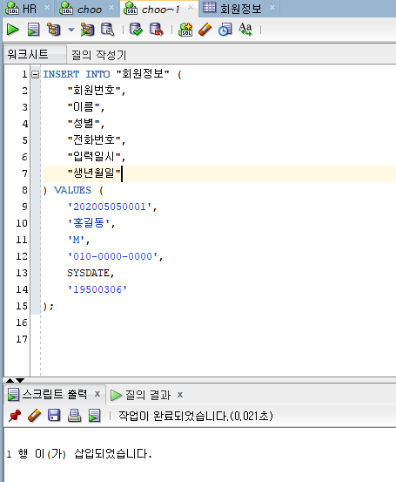Click the '홍길동' name value
Screen dimensions: 396x482
pos(89,223)
